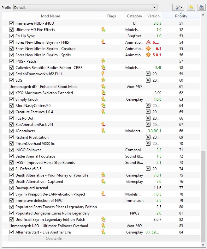This screenshot has width=207, height=249.
Task: Uncheck IHSS - Improved Horse Step Sounds
Action: pyautogui.click(x=11, y=163)
